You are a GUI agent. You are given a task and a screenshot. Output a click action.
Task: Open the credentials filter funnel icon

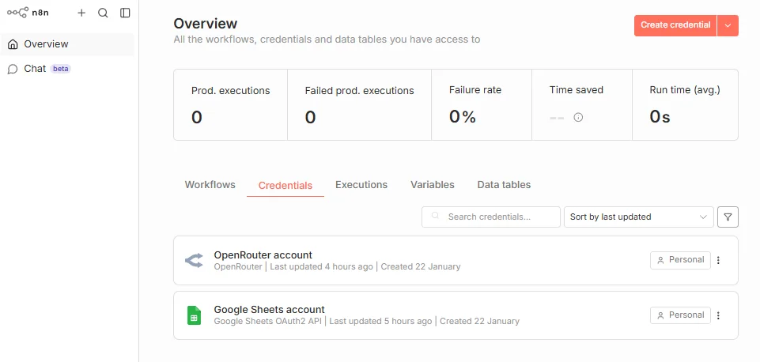(x=728, y=217)
